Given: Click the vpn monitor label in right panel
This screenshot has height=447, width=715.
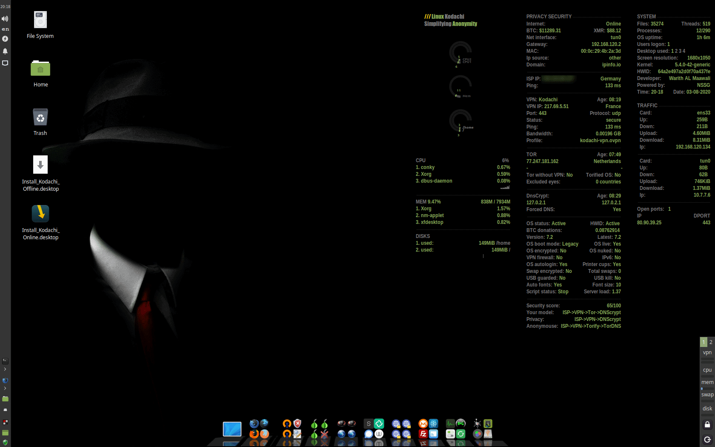Looking at the screenshot, I should tap(707, 352).
